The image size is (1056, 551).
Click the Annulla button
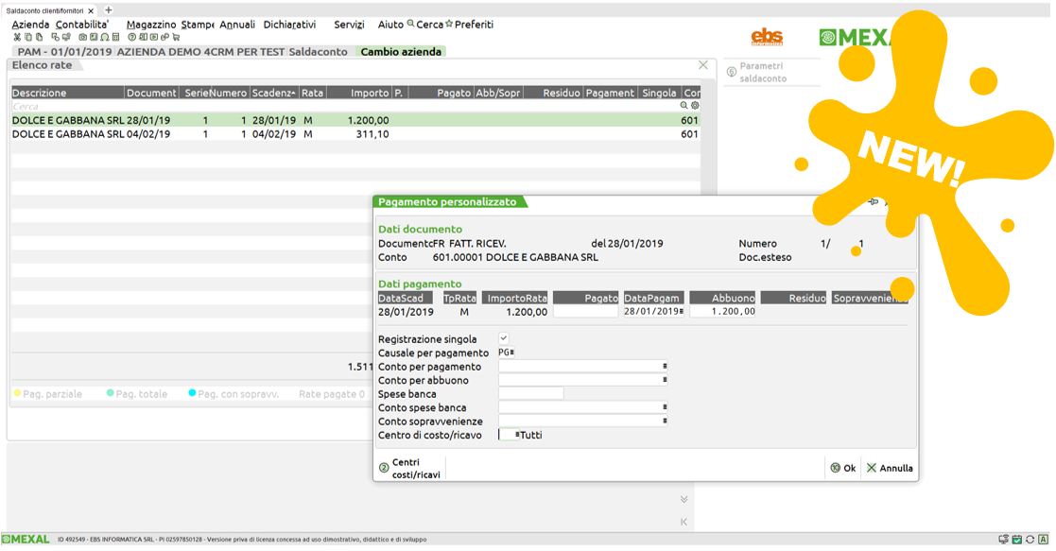(890, 468)
